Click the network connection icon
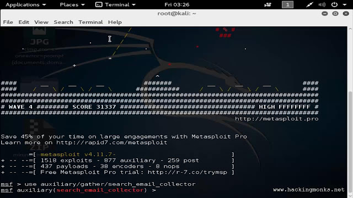This screenshot has height=198, width=353. (x=309, y=5)
